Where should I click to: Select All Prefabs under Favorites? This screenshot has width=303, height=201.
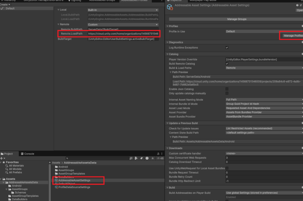pos(15,172)
